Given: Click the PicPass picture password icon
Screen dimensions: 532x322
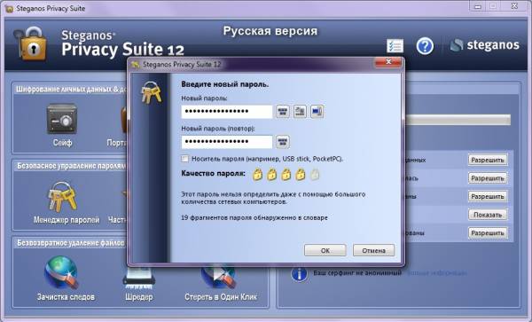Looking at the screenshot, I should pyautogui.click(x=317, y=111).
